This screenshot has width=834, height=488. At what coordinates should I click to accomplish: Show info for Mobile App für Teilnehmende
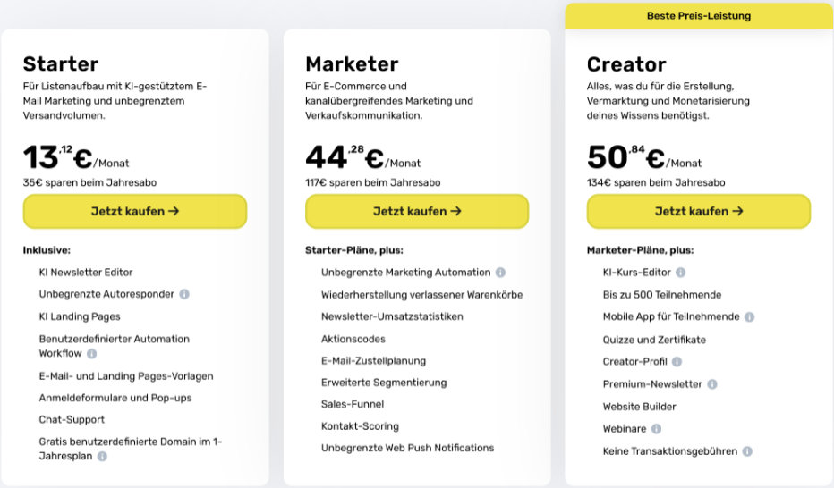[749, 317]
